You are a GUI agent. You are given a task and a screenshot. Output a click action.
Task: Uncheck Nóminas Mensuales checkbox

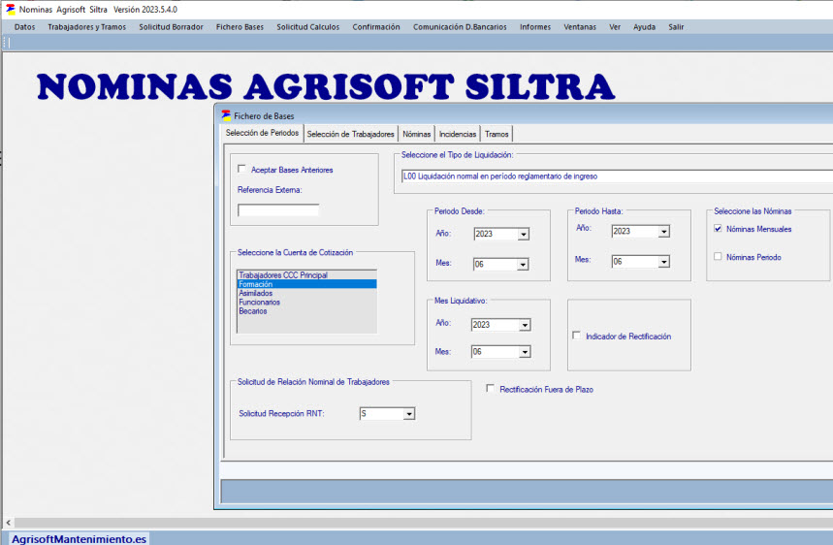[718, 229]
